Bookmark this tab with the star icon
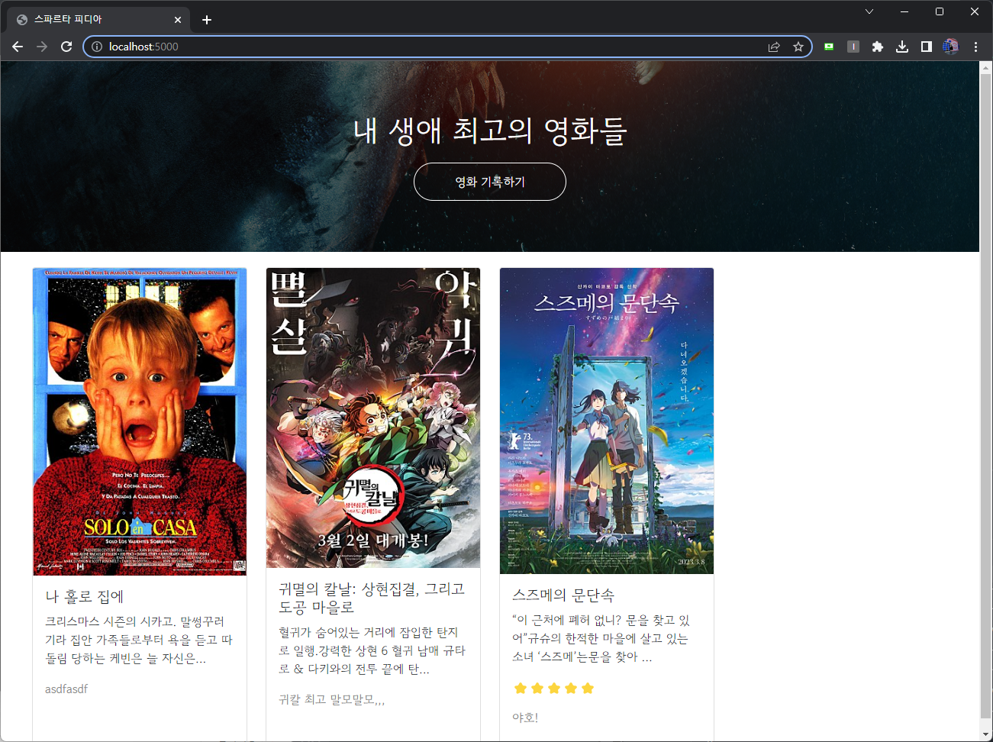Image resolution: width=993 pixels, height=742 pixels. point(798,47)
